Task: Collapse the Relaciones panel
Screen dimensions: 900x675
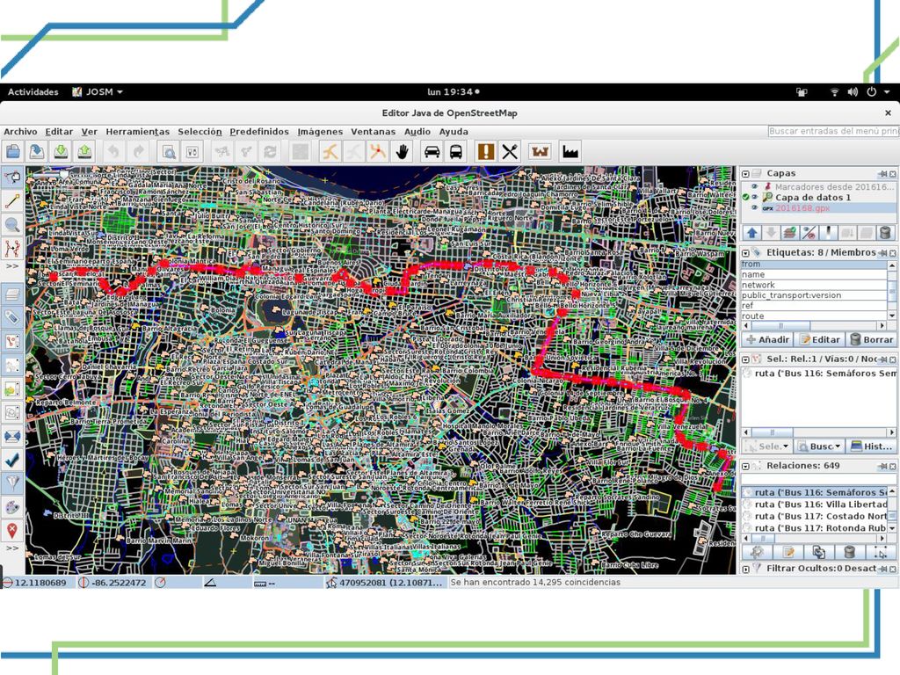Action: pos(745,466)
